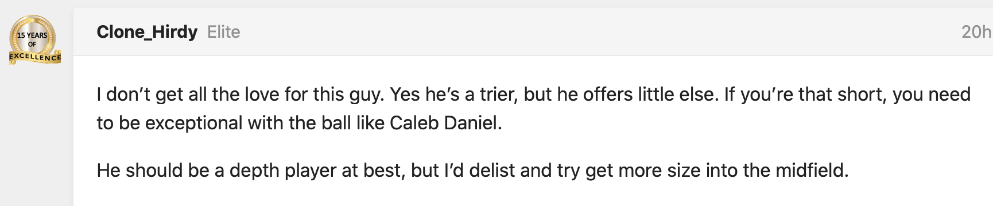This screenshot has width=993, height=206.
Task: Open the 20h post timestamp permalink
Action: pyautogui.click(x=976, y=32)
